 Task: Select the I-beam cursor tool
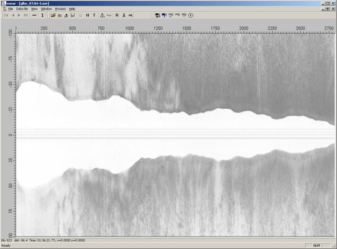[x=43, y=15]
